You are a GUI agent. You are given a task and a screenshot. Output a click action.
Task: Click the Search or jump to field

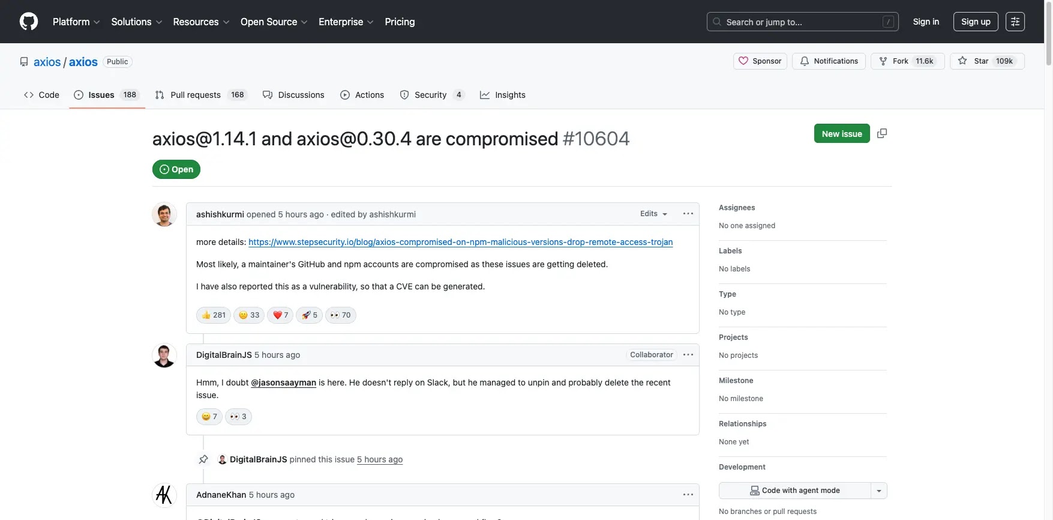[802, 22]
